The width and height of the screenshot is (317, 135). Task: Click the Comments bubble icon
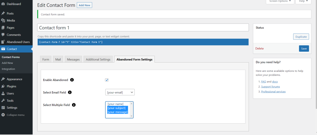pos(3,35)
